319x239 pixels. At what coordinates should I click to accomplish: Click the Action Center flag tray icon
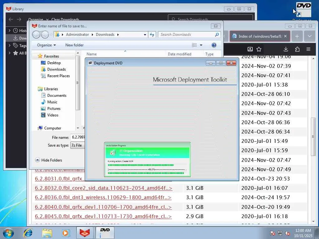point(272,233)
